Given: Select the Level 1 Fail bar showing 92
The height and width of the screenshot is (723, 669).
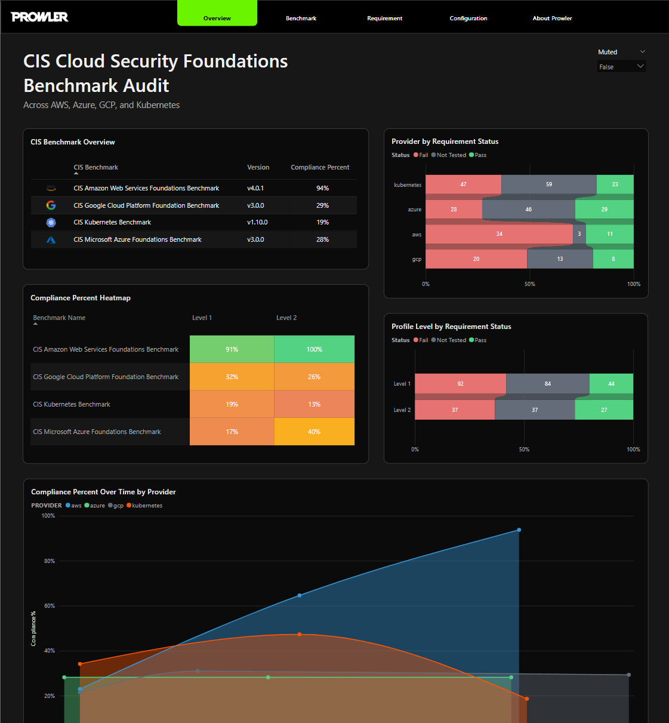Looking at the screenshot, I should [461, 384].
